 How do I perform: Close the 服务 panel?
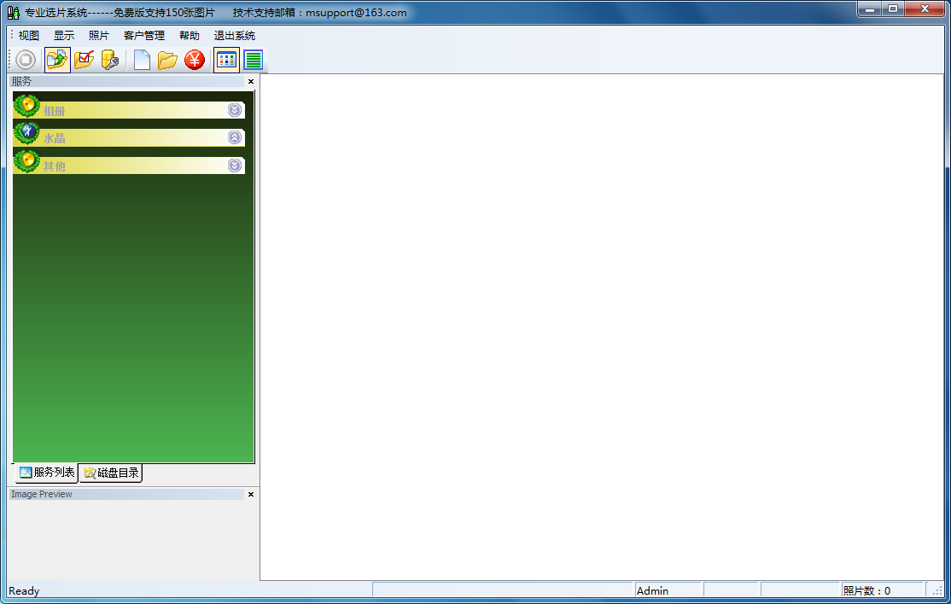tap(250, 81)
